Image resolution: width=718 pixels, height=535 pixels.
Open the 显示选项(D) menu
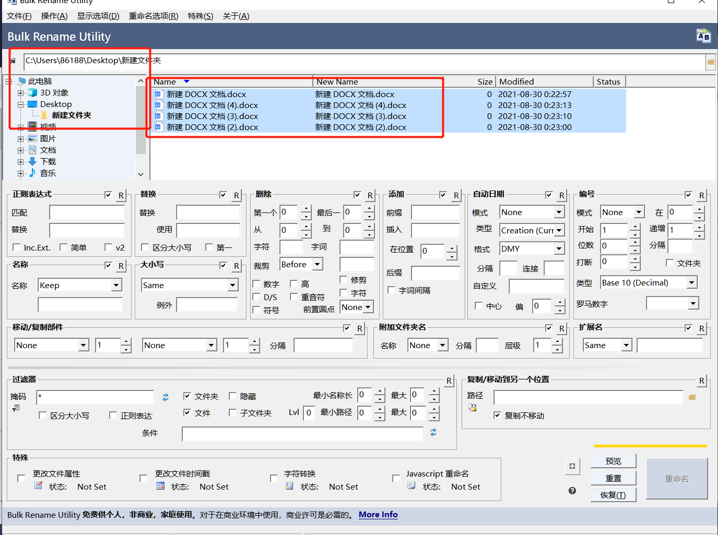point(98,16)
